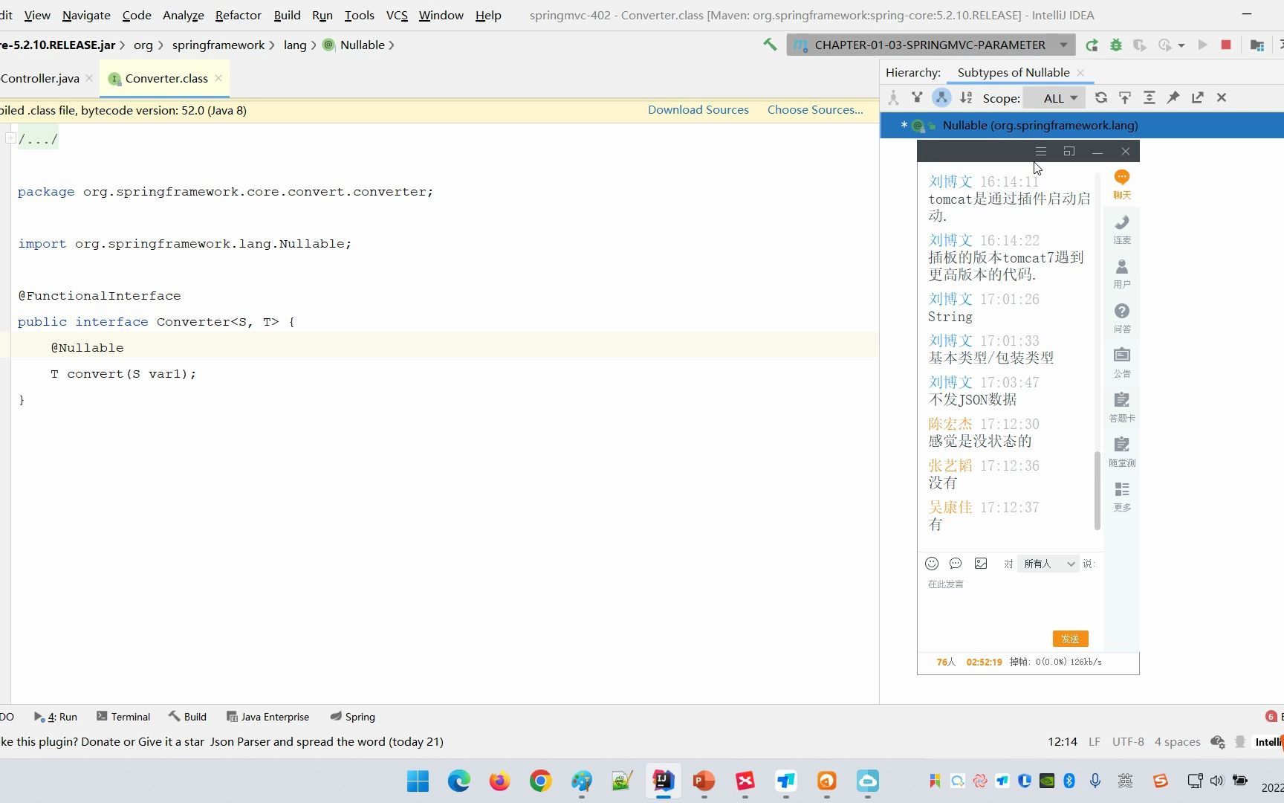Screen dimensions: 1284x803
Task: Click the Profiler run icon
Action: point(1165,45)
